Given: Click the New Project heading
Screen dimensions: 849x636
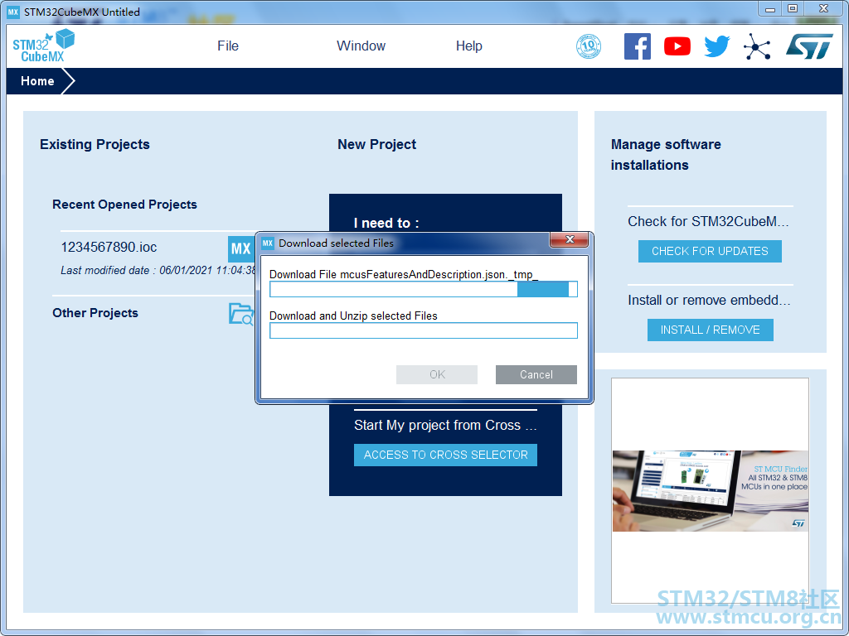Looking at the screenshot, I should point(377,144).
